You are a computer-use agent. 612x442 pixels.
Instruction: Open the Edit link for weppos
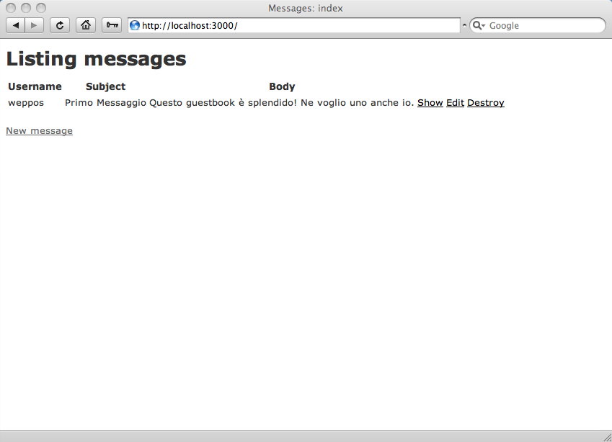point(455,102)
